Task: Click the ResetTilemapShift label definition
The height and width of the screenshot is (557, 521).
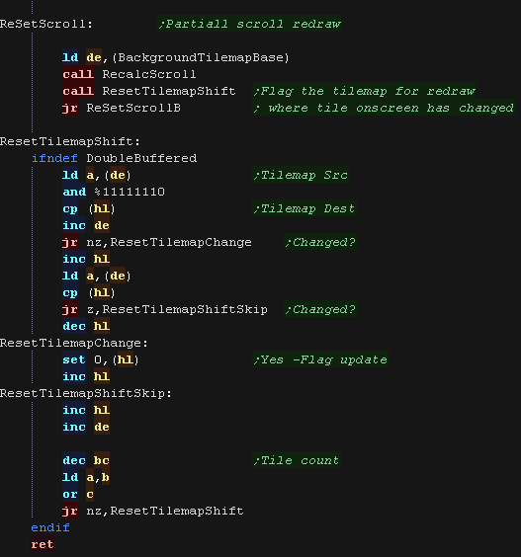Action: pos(70,141)
